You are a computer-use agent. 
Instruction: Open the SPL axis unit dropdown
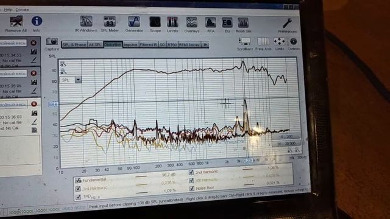(x=78, y=80)
